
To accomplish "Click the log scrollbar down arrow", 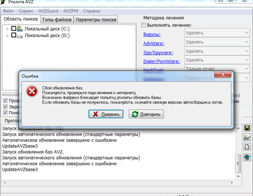I will click(238, 177).
